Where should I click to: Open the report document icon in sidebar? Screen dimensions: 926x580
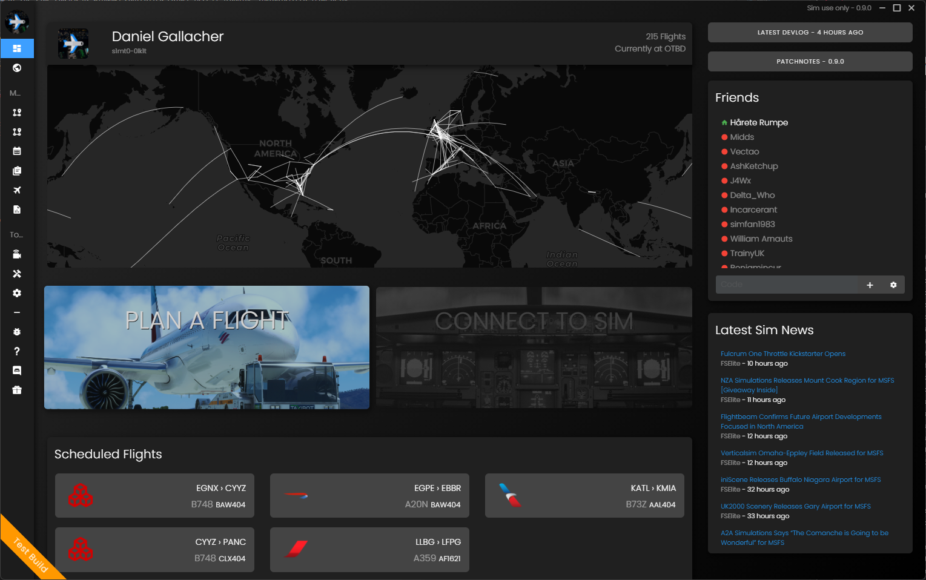coord(17,209)
